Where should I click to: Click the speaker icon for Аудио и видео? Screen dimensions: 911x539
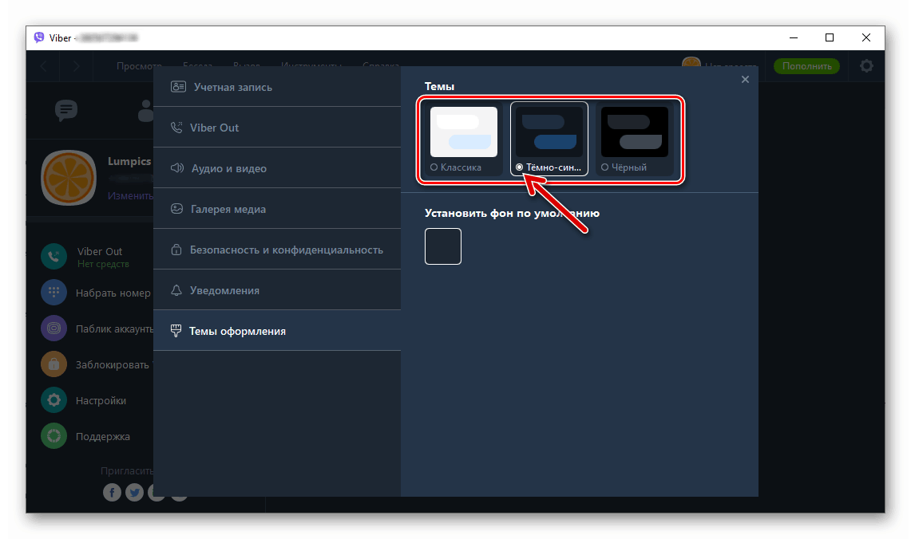(x=177, y=168)
